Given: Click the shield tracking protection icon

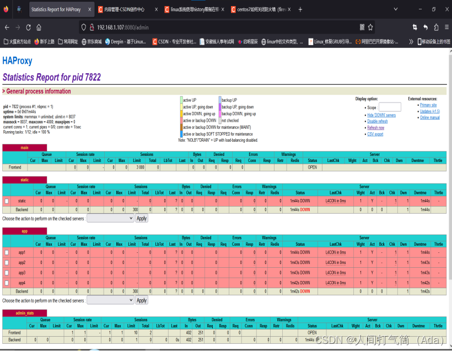Looking at the screenshot, I should [84, 28].
